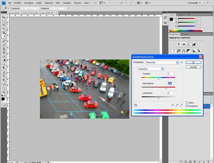Image resolution: width=214 pixels, height=163 pixels.
Task: Toggle the Anteprima preview checkbox
Action: pos(187,106)
